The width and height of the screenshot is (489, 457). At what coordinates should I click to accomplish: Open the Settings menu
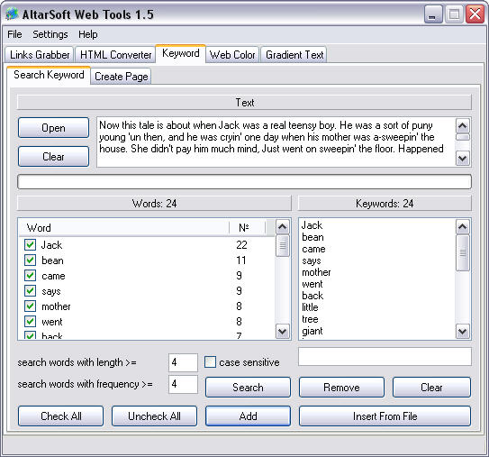tap(50, 34)
